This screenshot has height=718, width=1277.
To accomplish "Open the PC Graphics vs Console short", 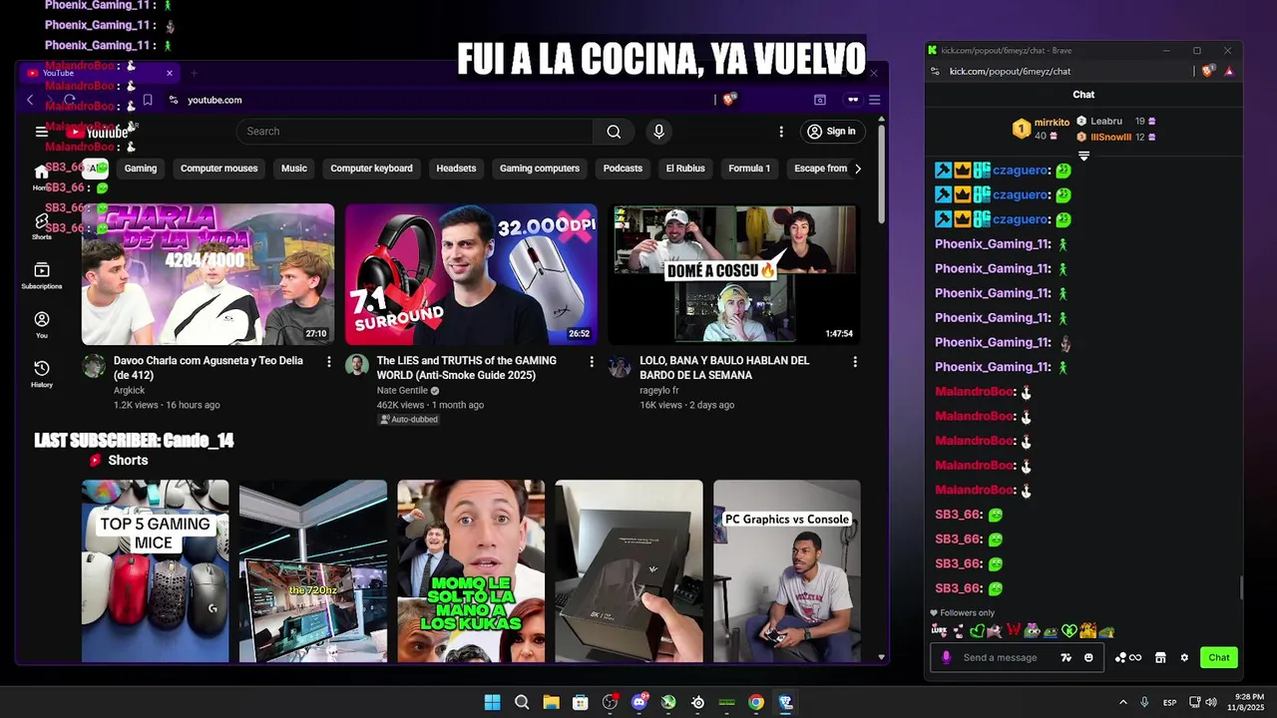I will (787, 571).
